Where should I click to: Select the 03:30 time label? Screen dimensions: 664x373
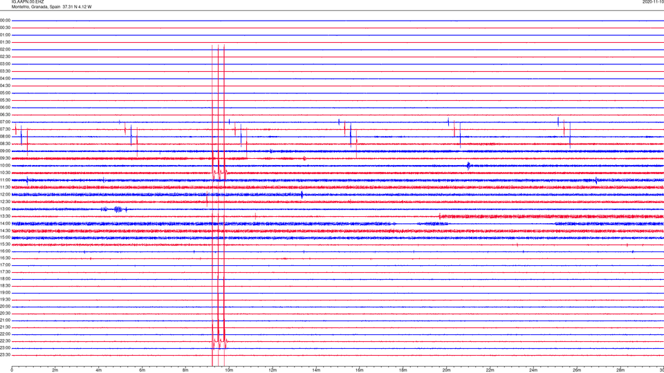(6, 71)
